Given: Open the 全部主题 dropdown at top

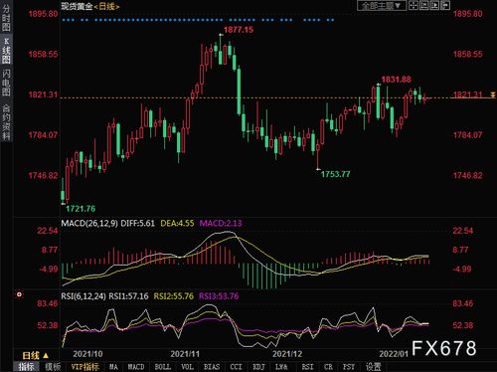Looking at the screenshot, I should coord(382,6).
